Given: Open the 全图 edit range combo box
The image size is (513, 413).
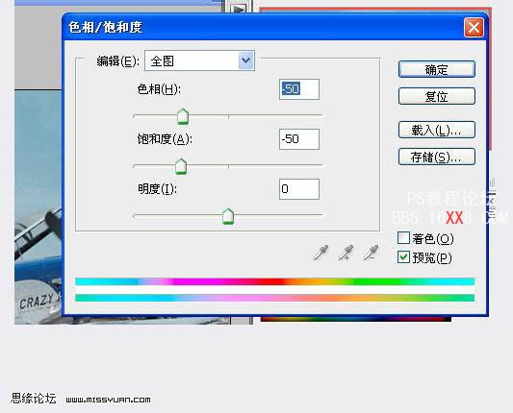Looking at the screenshot, I should pyautogui.click(x=199, y=61).
